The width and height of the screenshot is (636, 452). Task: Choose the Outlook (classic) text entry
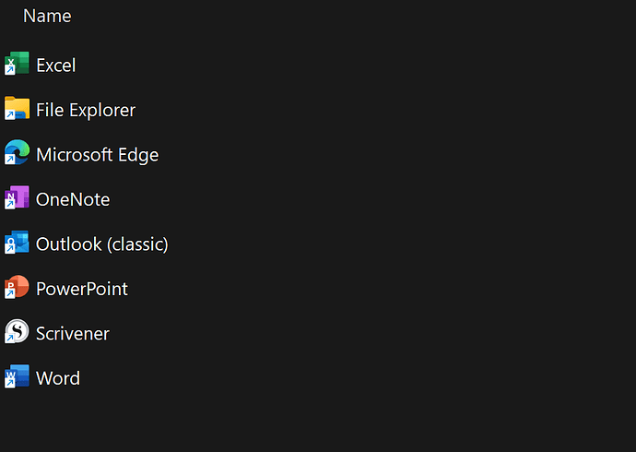pyautogui.click(x=101, y=244)
